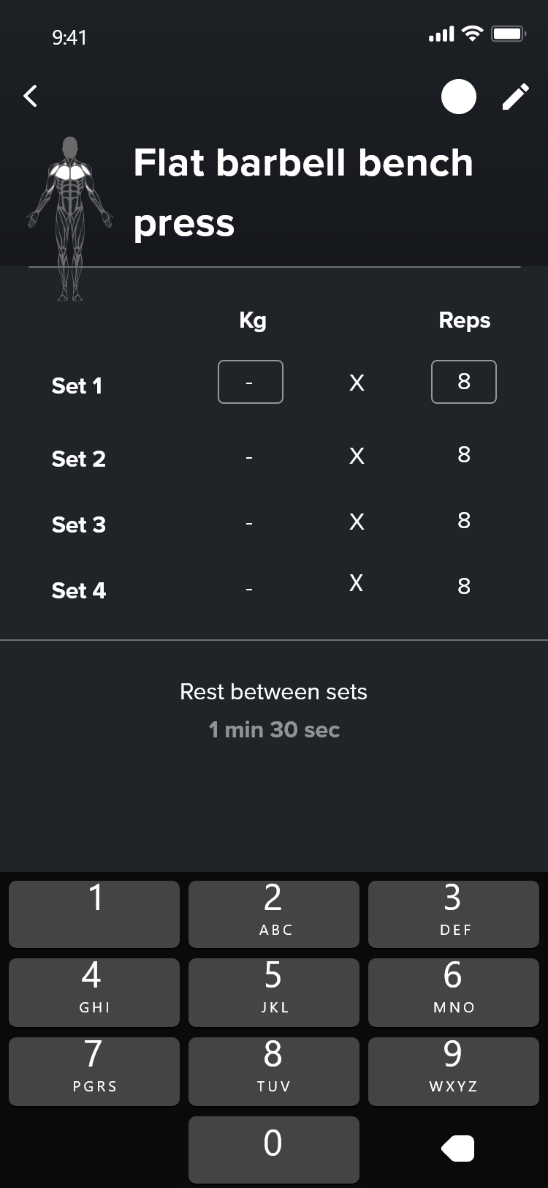Tap the Set 4 Kg value
This screenshot has height=1188, width=548.
click(249, 589)
